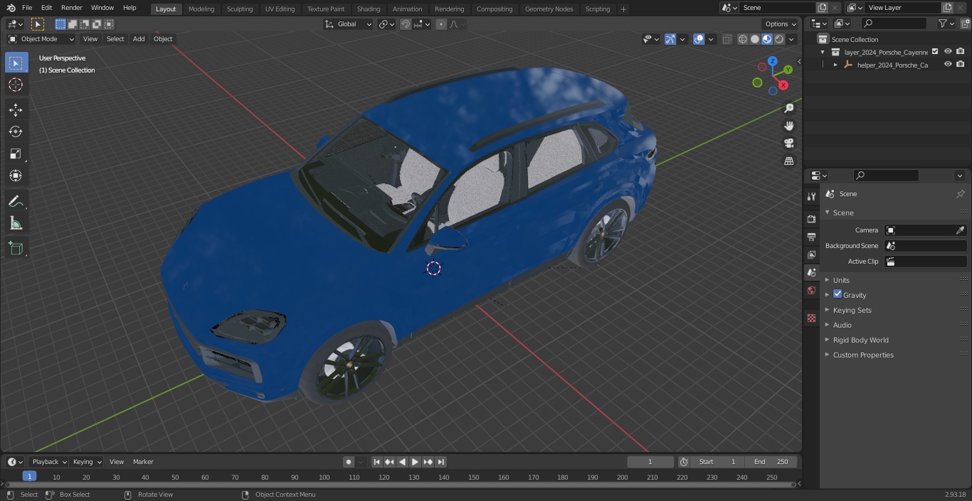Select the Cursor tool in the toolbar
This screenshot has width=972, height=501.
point(16,85)
